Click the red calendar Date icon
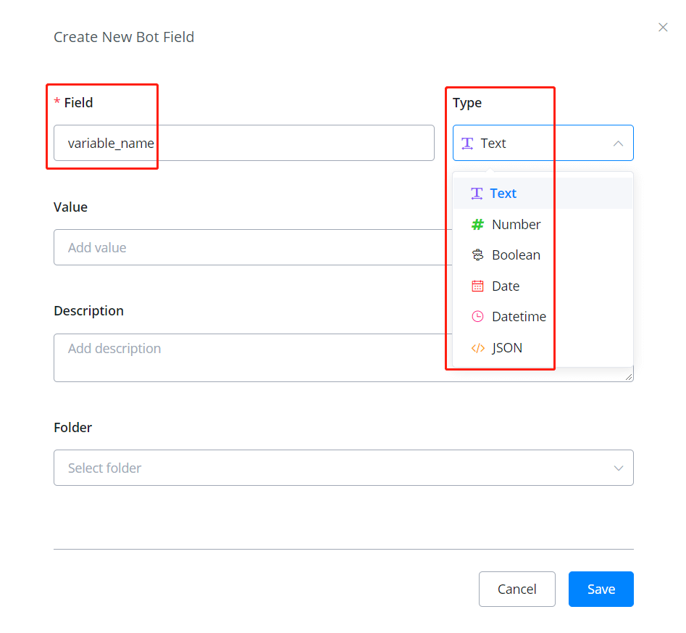This screenshot has height=633, width=686. 477,286
